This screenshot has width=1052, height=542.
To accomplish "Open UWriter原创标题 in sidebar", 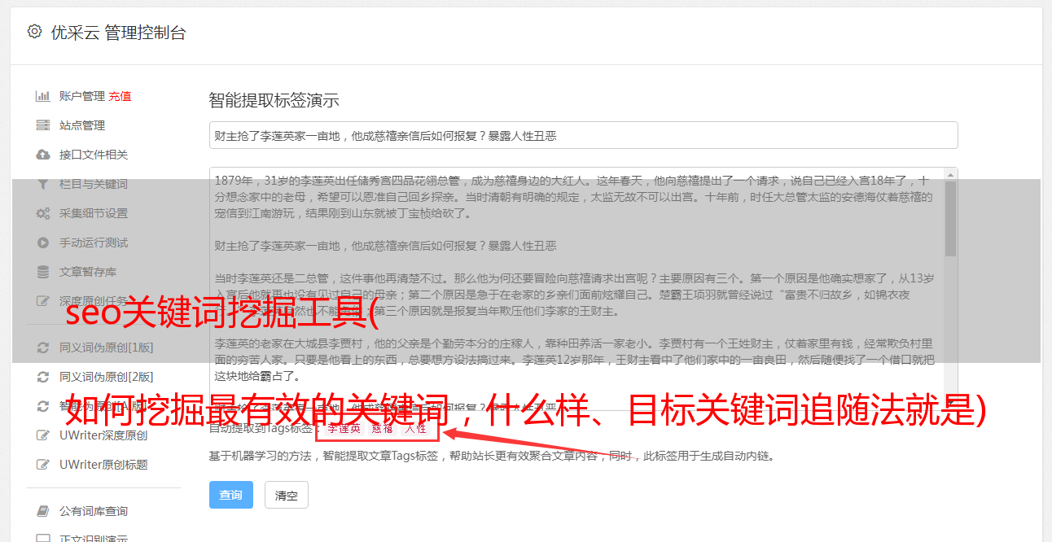I will tap(103, 465).
